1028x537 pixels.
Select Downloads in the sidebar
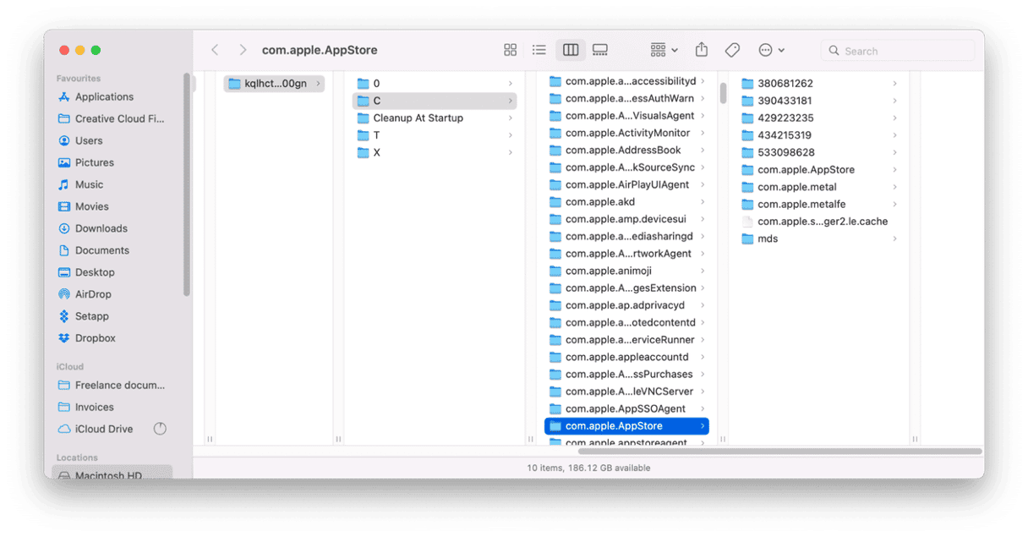click(x=101, y=228)
